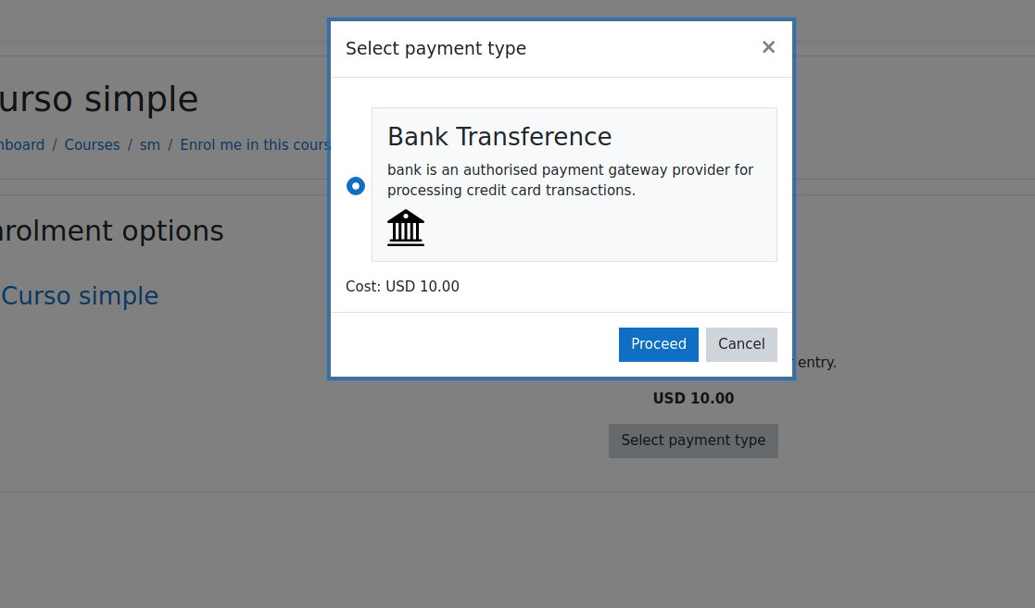Click the Curso simple page title

99,100
